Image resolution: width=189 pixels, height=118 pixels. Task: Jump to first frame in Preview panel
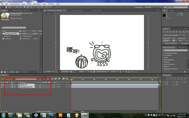pyautogui.click(x=164, y=32)
